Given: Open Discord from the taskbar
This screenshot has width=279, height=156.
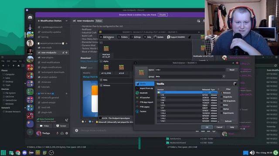Looking at the screenshot, I should click(x=24, y=153).
